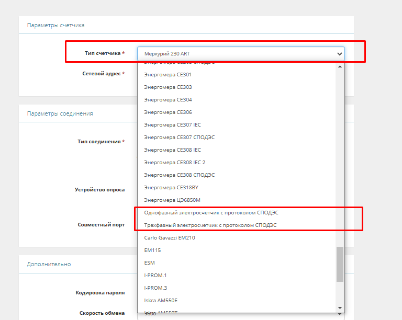Open the Скорость обмена dropdown arrow

[340, 314]
